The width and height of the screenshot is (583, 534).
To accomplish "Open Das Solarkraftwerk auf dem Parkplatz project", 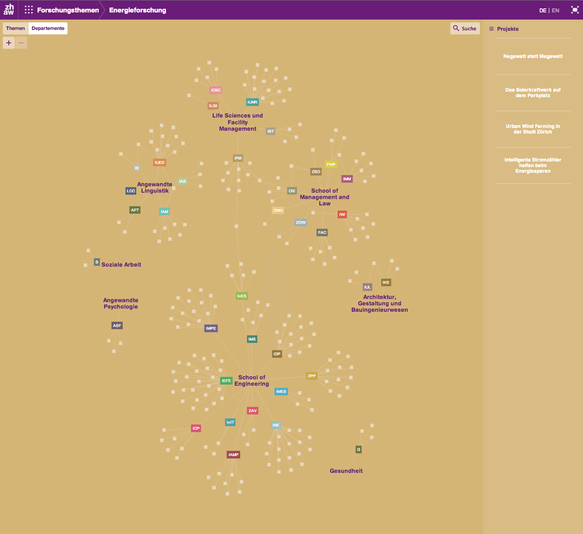I will tap(533, 93).
